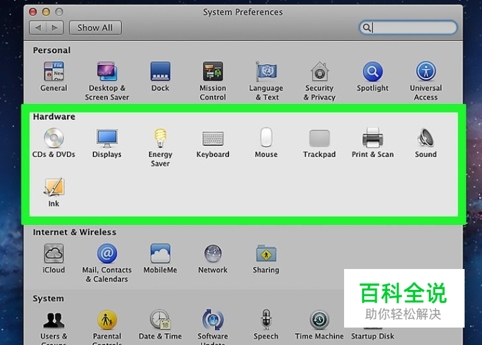The height and width of the screenshot is (345, 482).
Task: Open the Ink preferences icon
Action: pos(54,187)
